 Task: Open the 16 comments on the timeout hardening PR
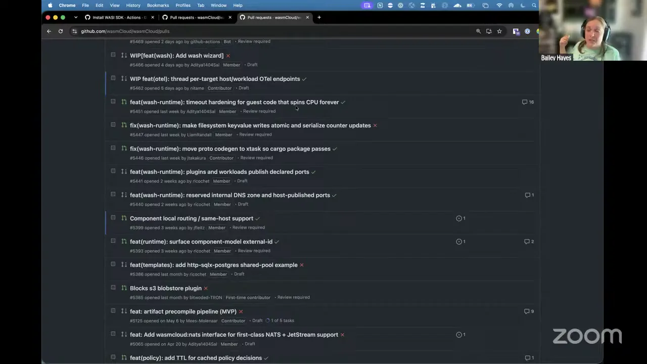click(x=528, y=102)
